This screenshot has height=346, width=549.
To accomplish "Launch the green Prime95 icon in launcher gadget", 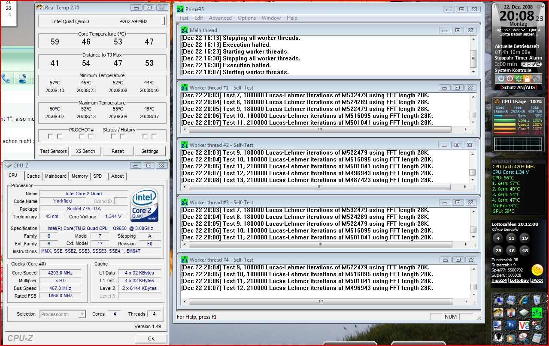I will [537, 313].
